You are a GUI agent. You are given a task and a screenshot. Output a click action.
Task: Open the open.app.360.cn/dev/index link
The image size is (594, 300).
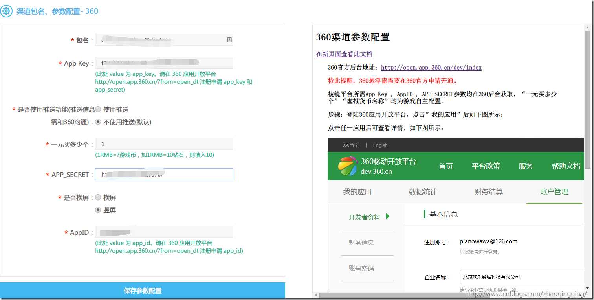[431, 68]
